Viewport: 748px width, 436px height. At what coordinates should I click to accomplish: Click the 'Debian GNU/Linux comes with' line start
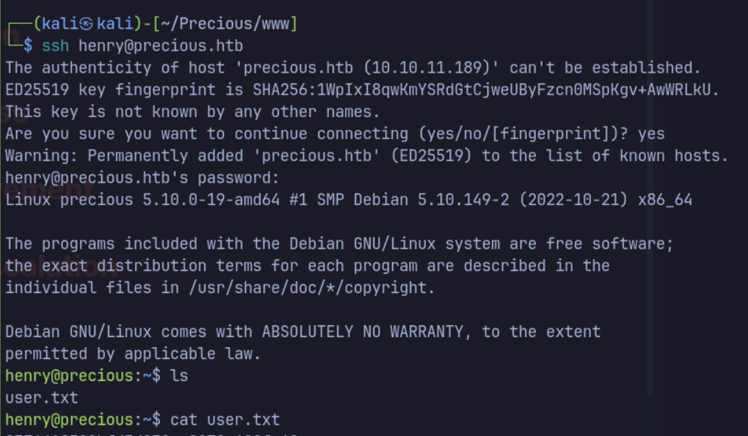tap(128, 332)
